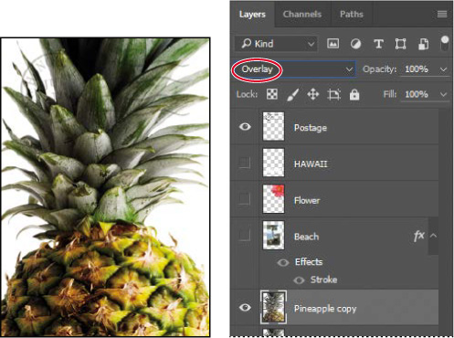The height and width of the screenshot is (338, 454).
Task: Switch to the Channels tab
Action: coord(302,15)
